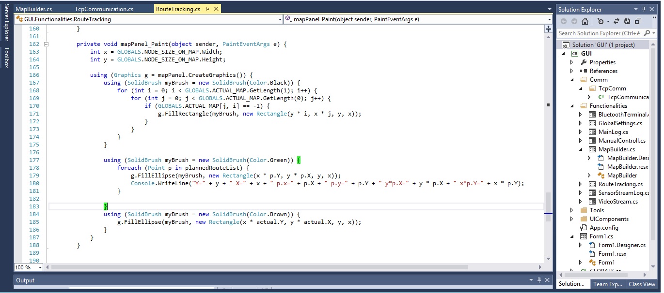Click the Home icon in Solution Explorer
This screenshot has width=664, height=293.
pyautogui.click(x=585, y=21)
